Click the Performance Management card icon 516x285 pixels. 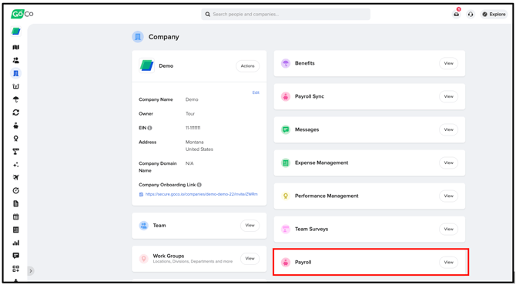pos(285,196)
